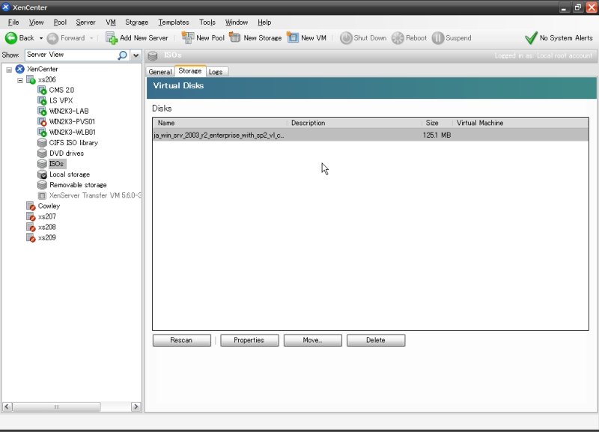Screen dimensions: 599x432
Task: Open the Server View dropdown arrow
Action: pyautogui.click(x=136, y=55)
